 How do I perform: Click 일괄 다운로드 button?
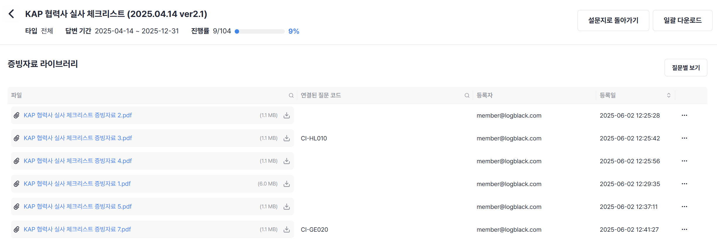682,20
